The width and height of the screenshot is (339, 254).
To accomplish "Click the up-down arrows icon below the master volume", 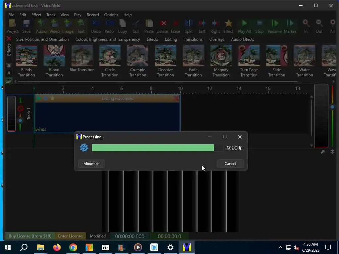I will pos(332,152).
